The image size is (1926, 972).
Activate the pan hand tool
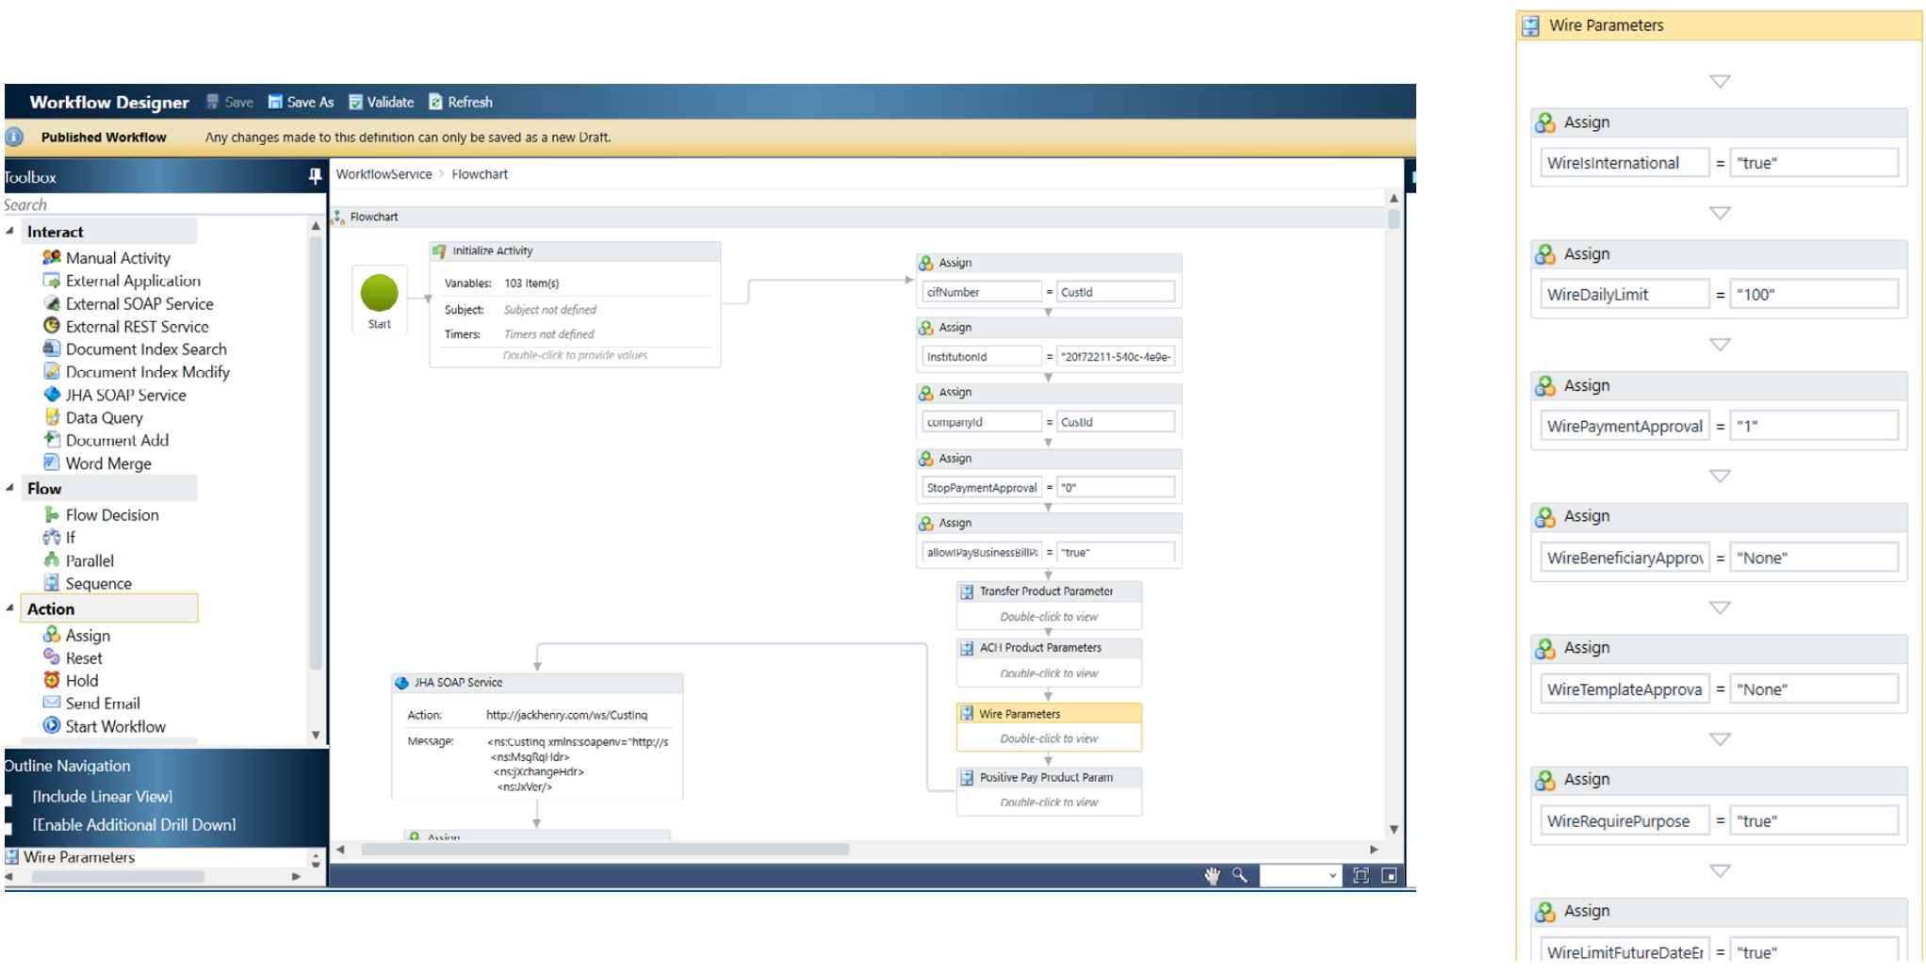(1212, 876)
